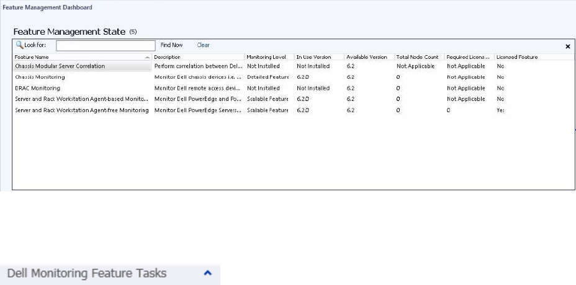Sort by Feature Name column header
The image size is (576, 285).
click(83, 57)
